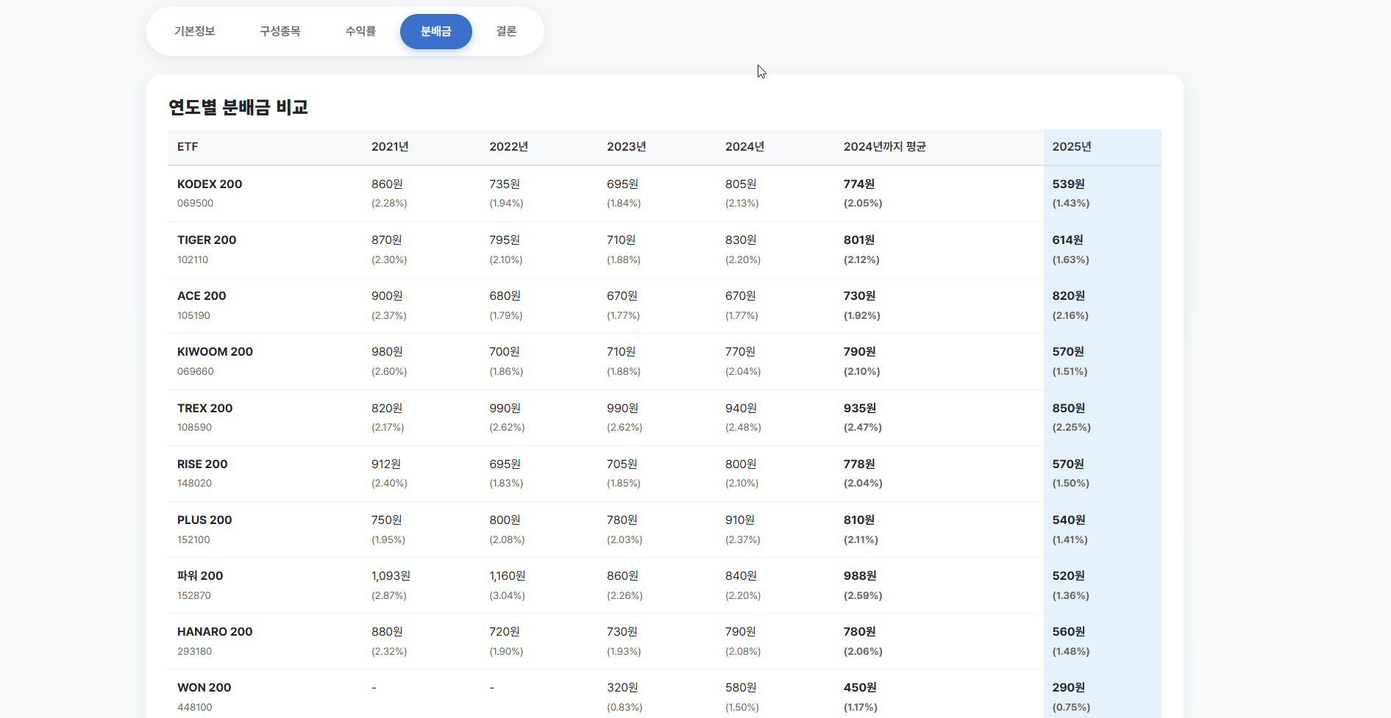Click KODEX 200's 2021 value 860원
The width and height of the screenshot is (1391, 718).
387,184
